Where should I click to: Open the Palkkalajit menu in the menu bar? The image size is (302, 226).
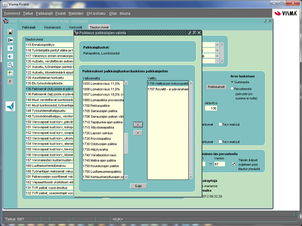44,14
